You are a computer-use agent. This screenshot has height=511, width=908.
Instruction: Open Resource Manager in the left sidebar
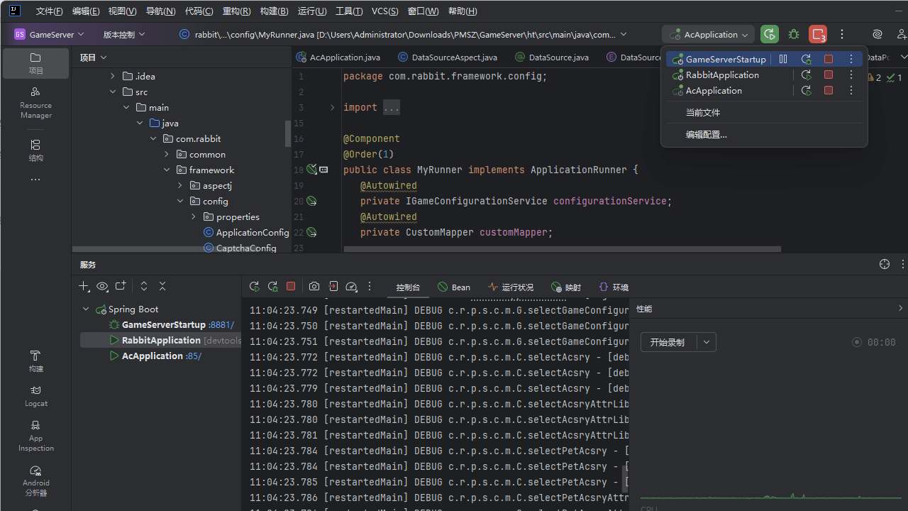click(x=36, y=102)
